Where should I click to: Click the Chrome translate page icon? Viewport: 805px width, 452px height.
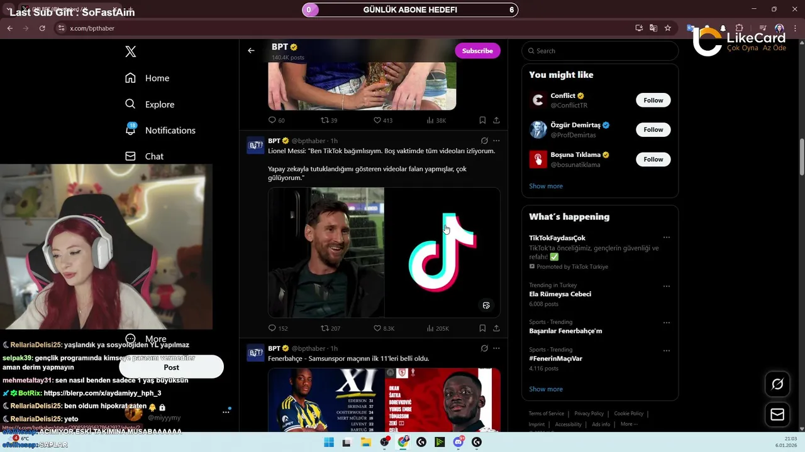point(653,28)
